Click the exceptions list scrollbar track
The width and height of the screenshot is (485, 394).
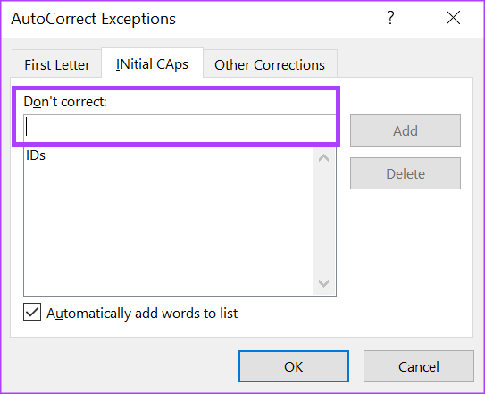(x=324, y=221)
